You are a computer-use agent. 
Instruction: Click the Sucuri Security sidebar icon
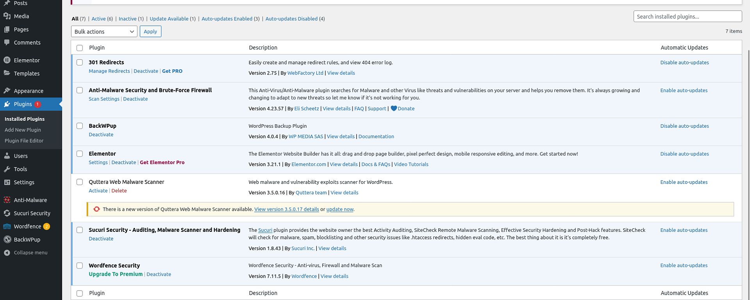point(7,213)
